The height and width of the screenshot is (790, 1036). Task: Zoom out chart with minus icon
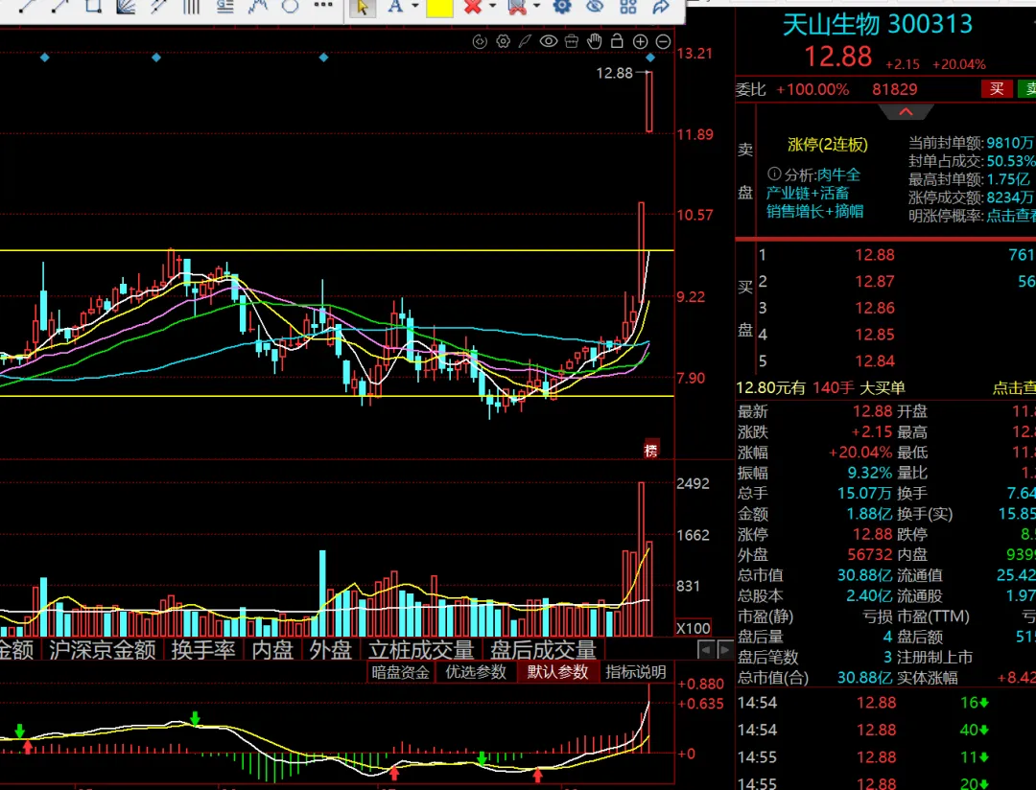click(664, 41)
